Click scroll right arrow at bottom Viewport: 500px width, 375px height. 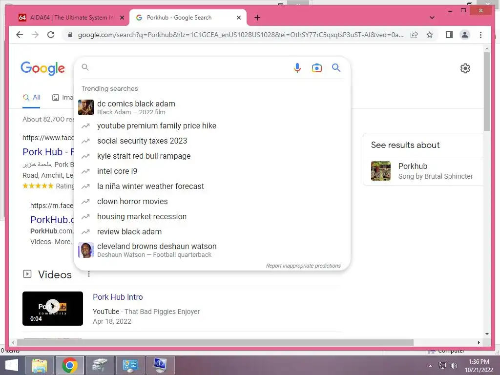click(x=479, y=342)
